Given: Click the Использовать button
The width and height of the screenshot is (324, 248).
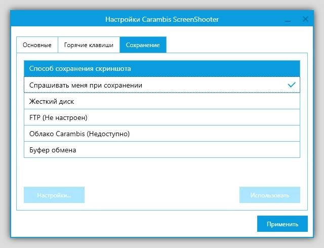Looking at the screenshot, I should 270,195.
